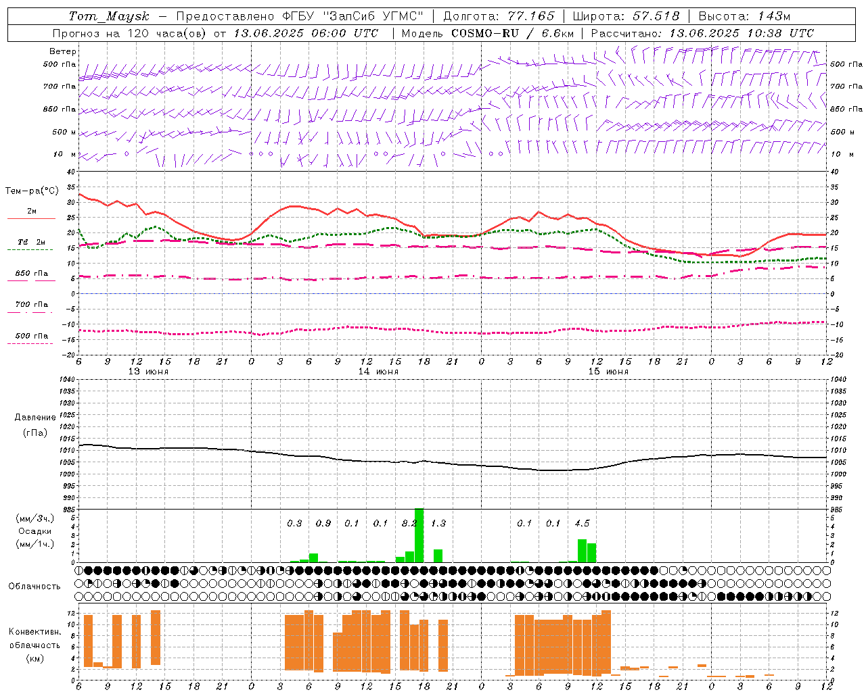Click the 500 гПа dotted temperature legend entry
This screenshot has height=692, width=866.
tap(32, 336)
